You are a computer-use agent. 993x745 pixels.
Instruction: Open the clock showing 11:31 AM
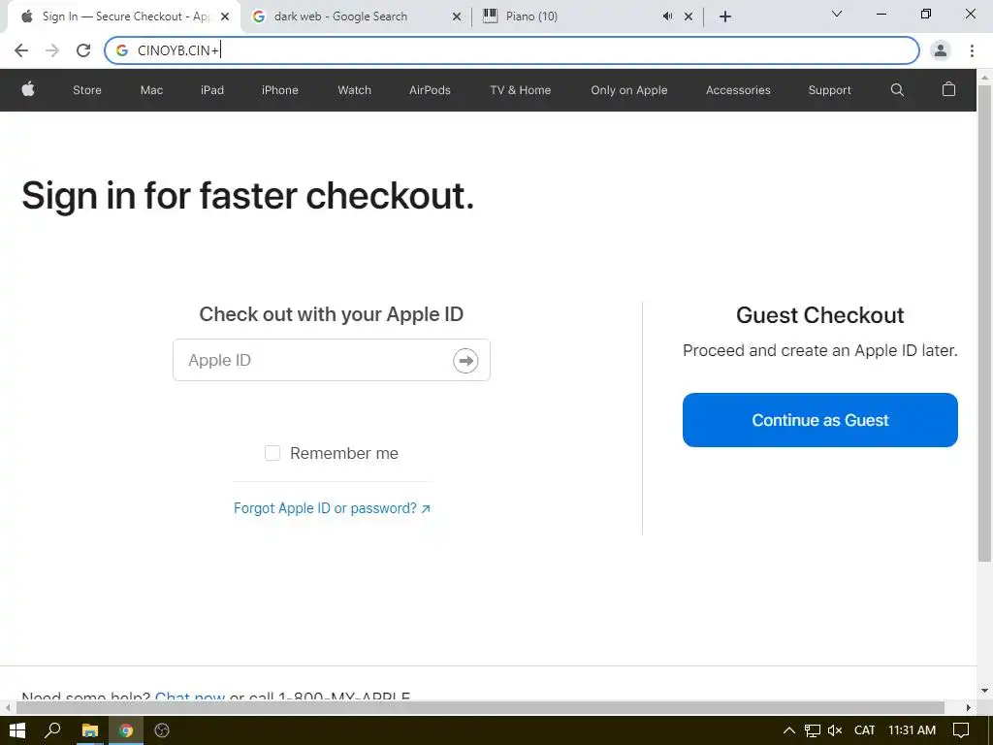click(912, 730)
